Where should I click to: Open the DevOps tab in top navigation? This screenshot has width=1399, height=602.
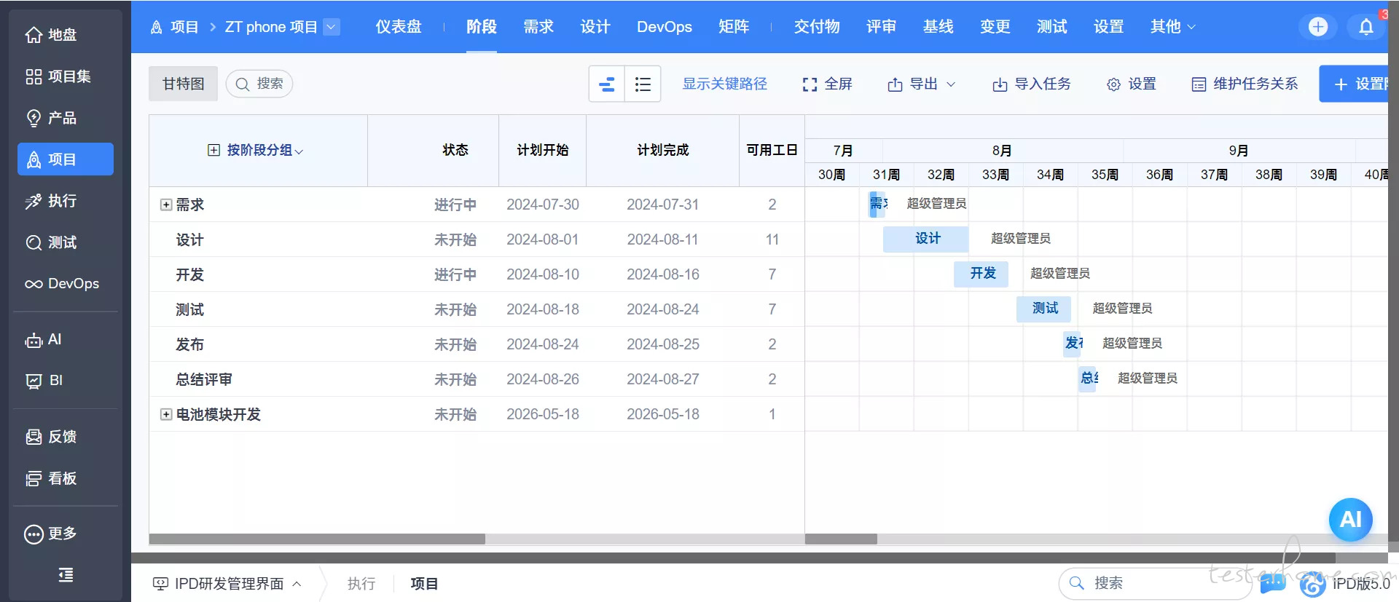click(x=665, y=27)
